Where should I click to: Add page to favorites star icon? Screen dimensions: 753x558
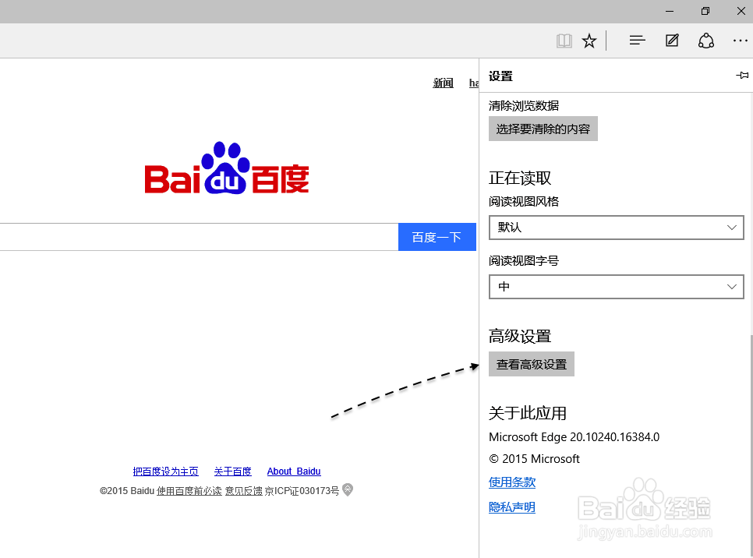tap(589, 41)
